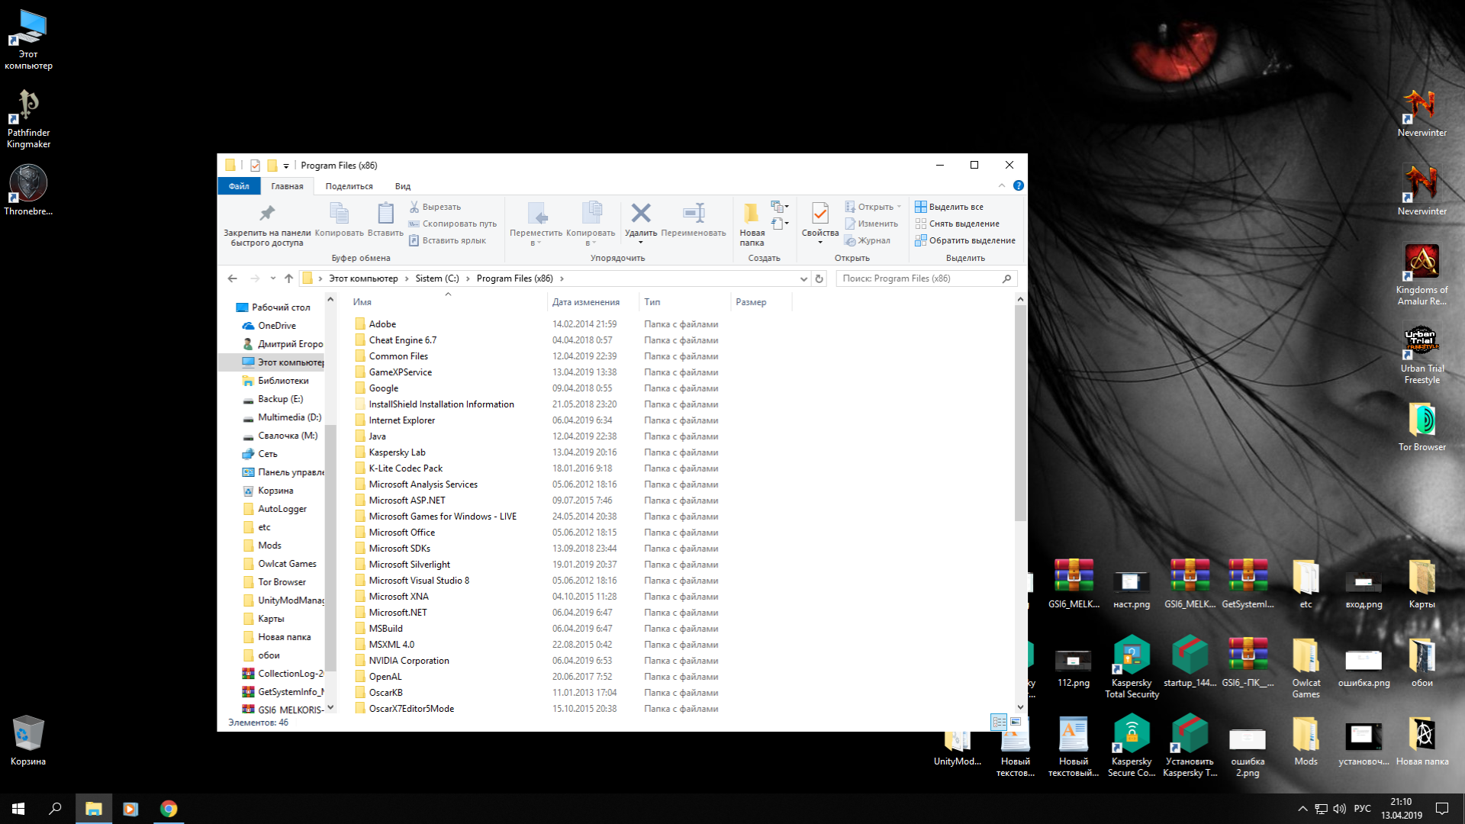Open the Вид ribbon tab
The image size is (1465, 824).
tap(402, 186)
